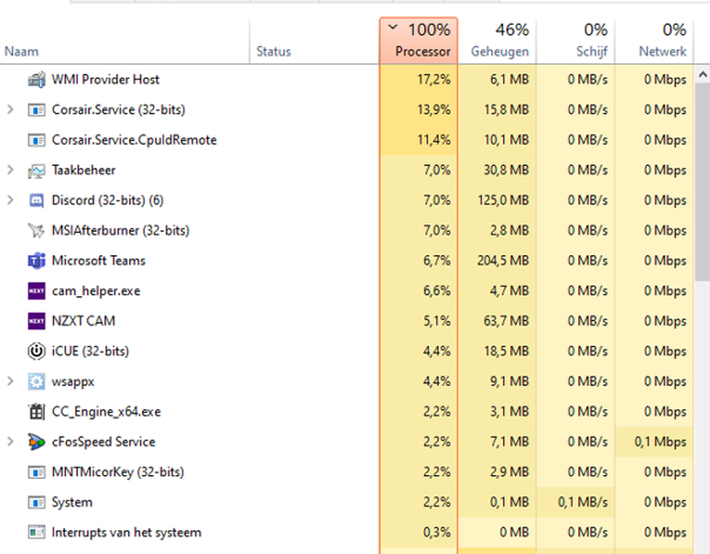Click the Processor column sort arrow
710x554 pixels.
tap(393, 28)
